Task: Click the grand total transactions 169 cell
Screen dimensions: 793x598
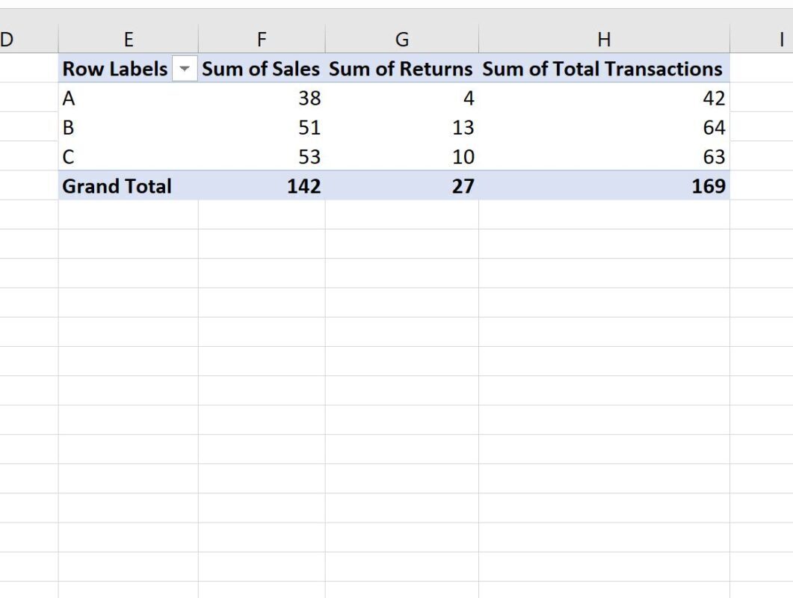Action: tap(604, 185)
